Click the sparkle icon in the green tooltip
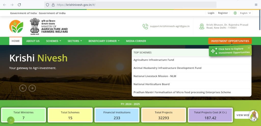The width and height of the screenshot is (261, 126). pyautogui.click(x=214, y=51)
